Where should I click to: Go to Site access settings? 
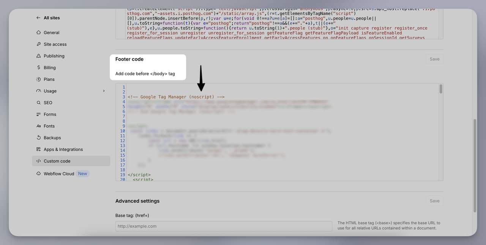coord(71,44)
